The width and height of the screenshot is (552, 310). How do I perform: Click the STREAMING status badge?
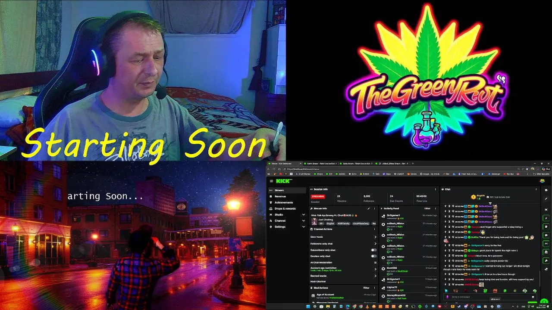(318, 196)
